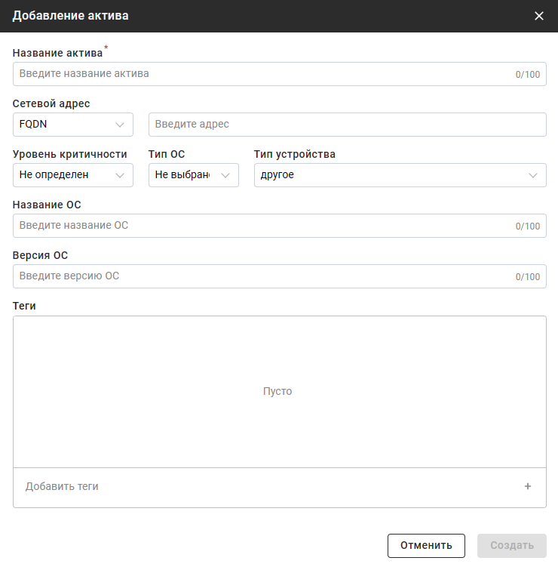
Task: Click the Теги section label
Action: tap(25, 306)
